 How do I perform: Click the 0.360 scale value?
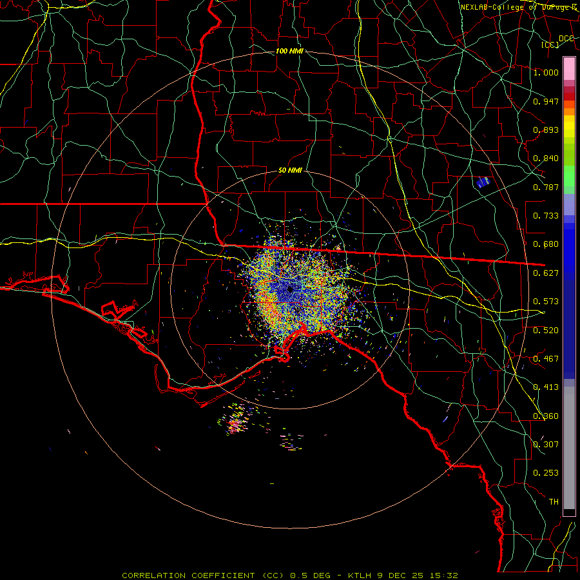pyautogui.click(x=546, y=416)
